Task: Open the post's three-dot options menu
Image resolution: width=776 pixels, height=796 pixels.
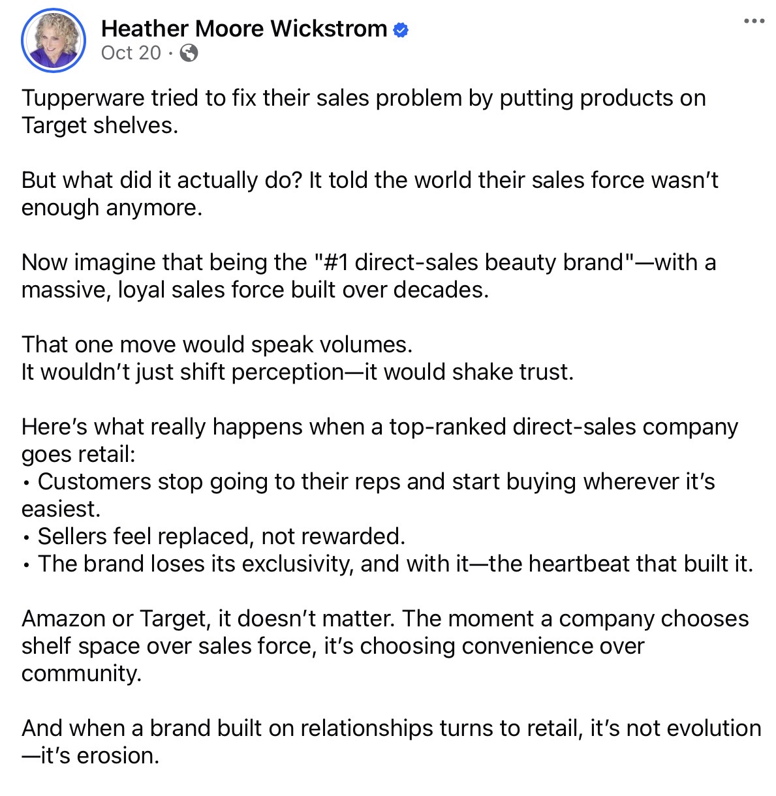Action: click(x=753, y=22)
